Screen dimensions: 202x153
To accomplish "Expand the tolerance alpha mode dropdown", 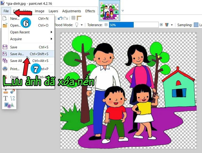I will [172, 25].
